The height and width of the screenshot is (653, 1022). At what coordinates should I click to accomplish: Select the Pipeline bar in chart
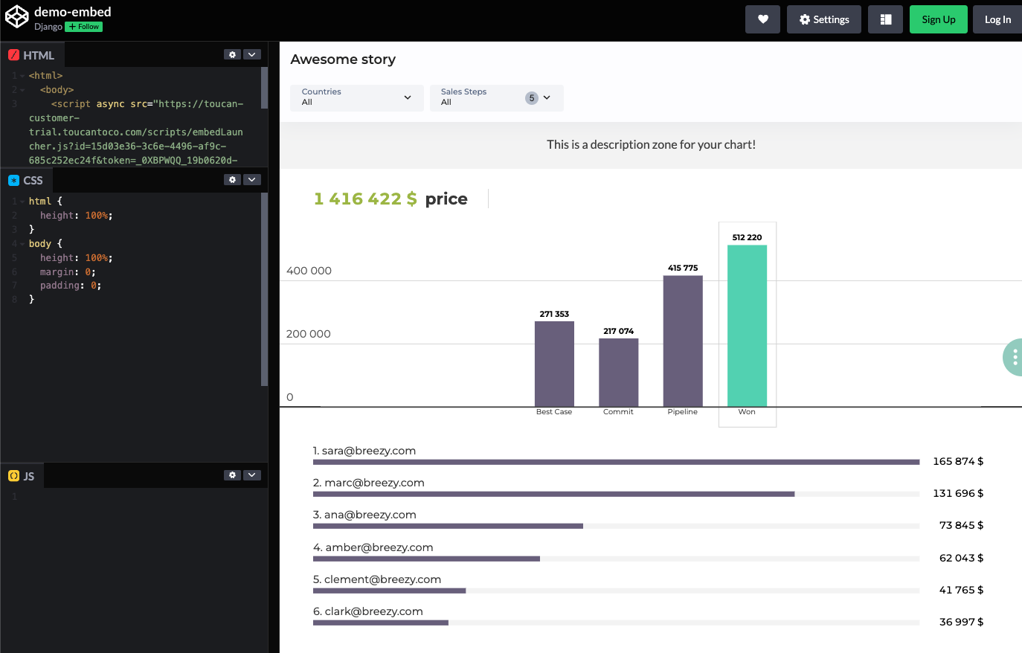point(683,341)
